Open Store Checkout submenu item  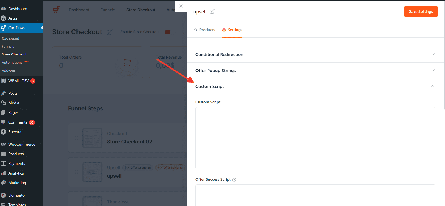(14, 54)
